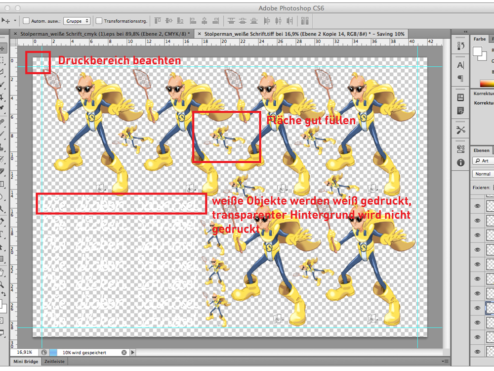Select the Hand tool in the toolbox
The image size is (494, 371).
1,272
